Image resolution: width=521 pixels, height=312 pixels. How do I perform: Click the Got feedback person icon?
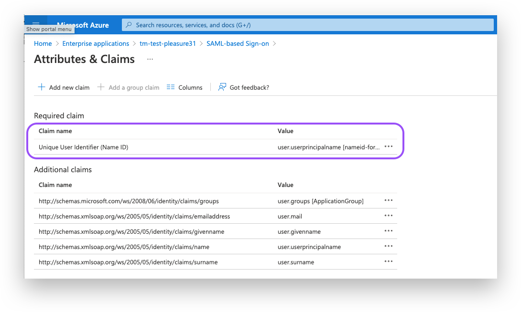222,87
